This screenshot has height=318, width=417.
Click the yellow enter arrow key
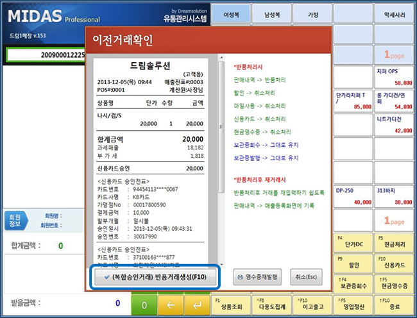[x=197, y=305]
